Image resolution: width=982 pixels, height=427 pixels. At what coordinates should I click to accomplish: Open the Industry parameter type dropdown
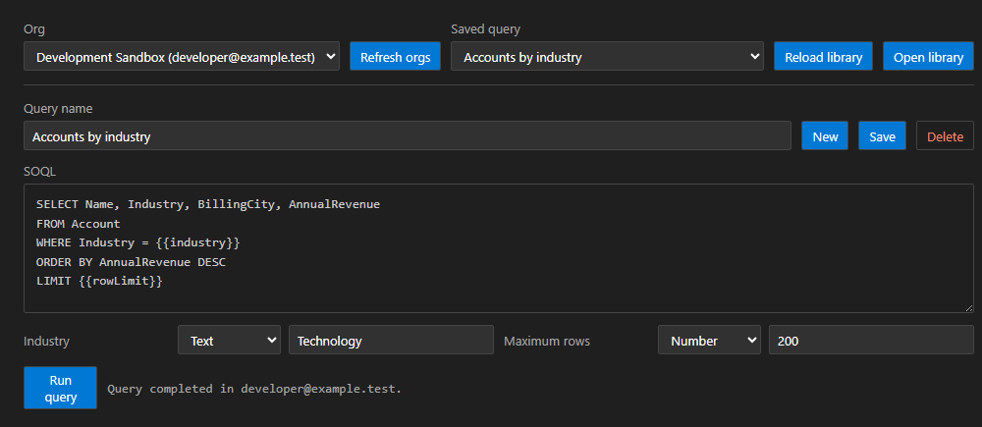[229, 340]
